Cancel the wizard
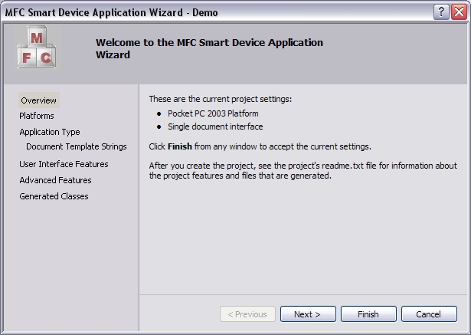The height and width of the screenshot is (335, 471). (429, 314)
